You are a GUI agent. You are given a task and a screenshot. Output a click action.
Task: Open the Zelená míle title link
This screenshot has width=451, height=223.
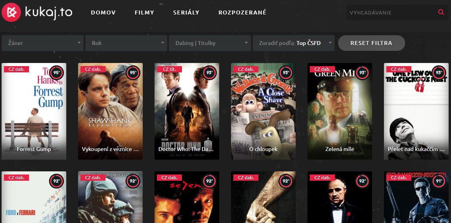[x=340, y=149]
